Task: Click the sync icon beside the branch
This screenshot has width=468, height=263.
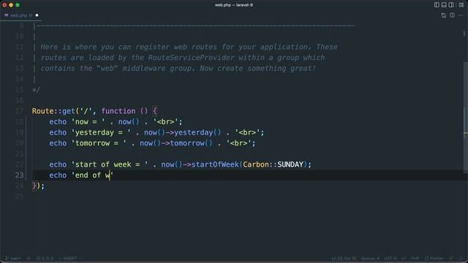Action: pos(29,258)
